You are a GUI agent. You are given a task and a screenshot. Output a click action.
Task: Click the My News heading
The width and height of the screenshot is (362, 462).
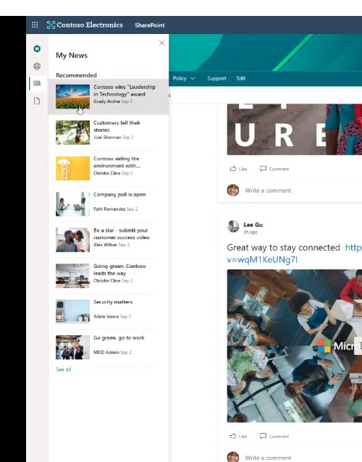[72, 55]
